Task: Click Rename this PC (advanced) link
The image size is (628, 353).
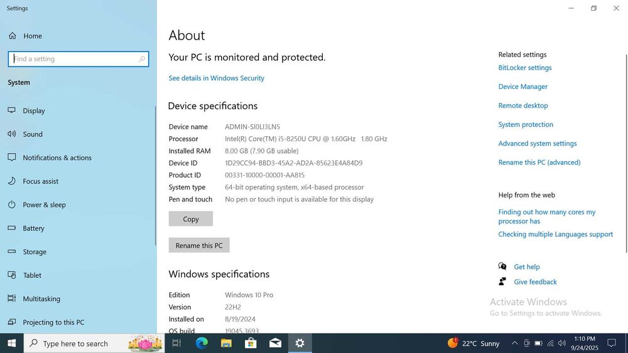Action: coord(539,162)
